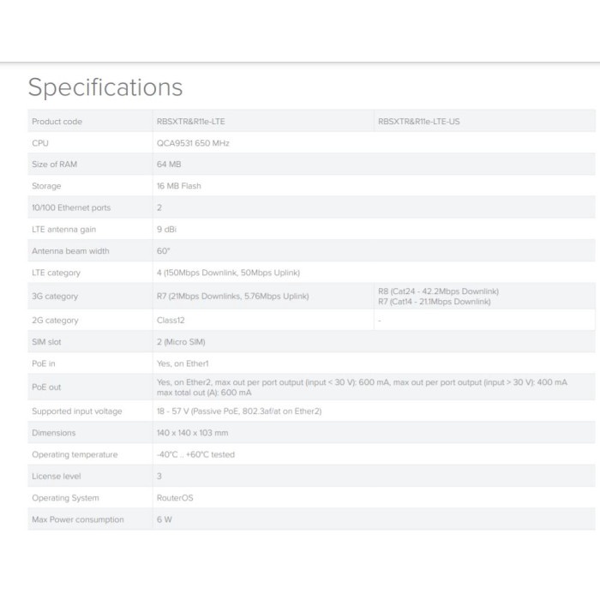600x600 pixels.
Task: Select the Max Power consumption label
Action: (78, 519)
